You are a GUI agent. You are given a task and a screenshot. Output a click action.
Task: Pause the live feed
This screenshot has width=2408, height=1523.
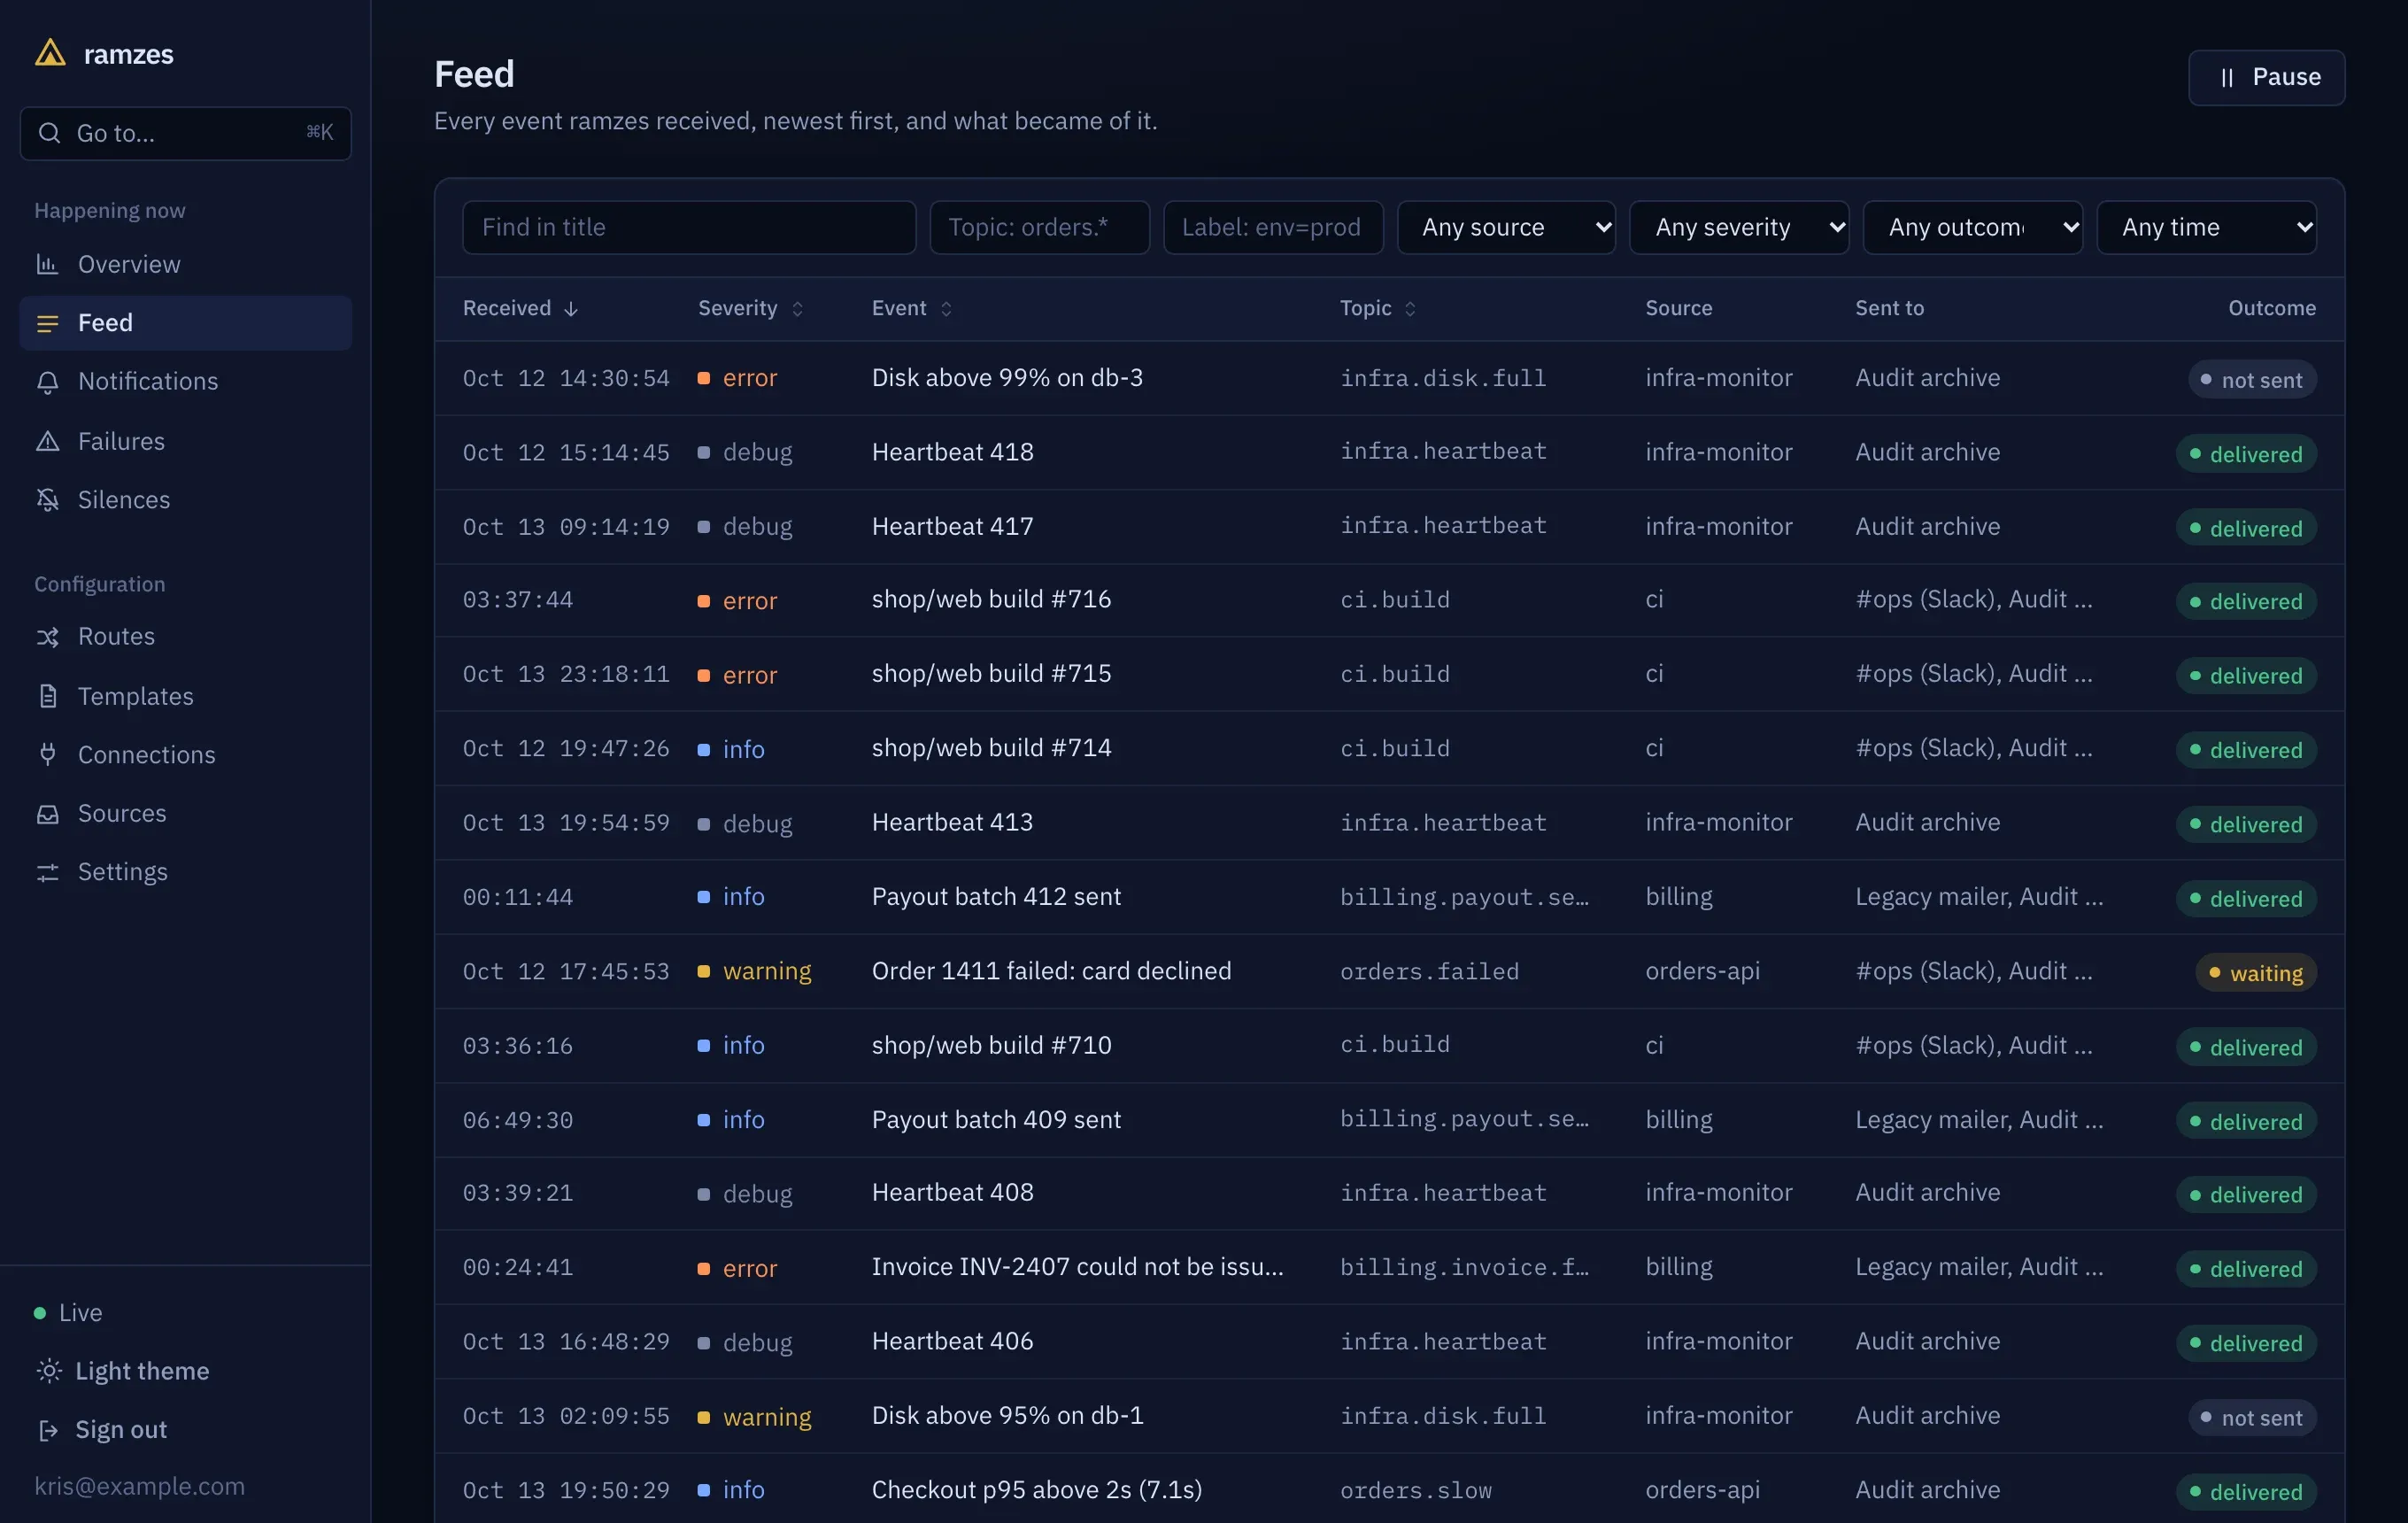pyautogui.click(x=2266, y=78)
